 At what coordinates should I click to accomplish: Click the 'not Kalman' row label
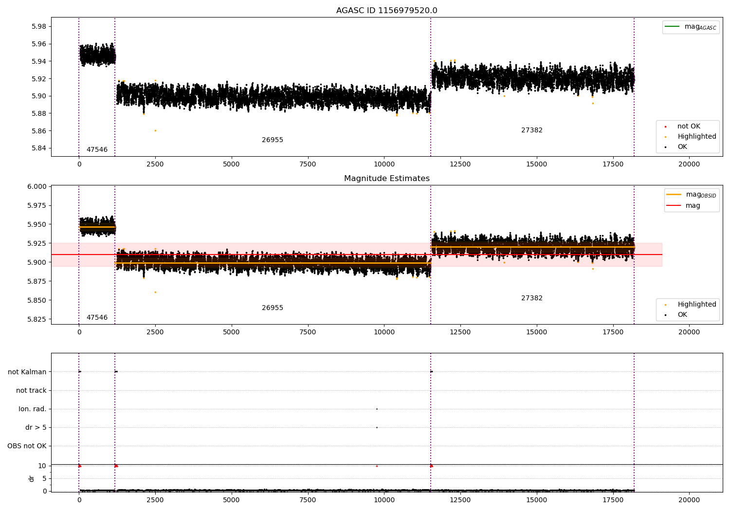[27, 372]
